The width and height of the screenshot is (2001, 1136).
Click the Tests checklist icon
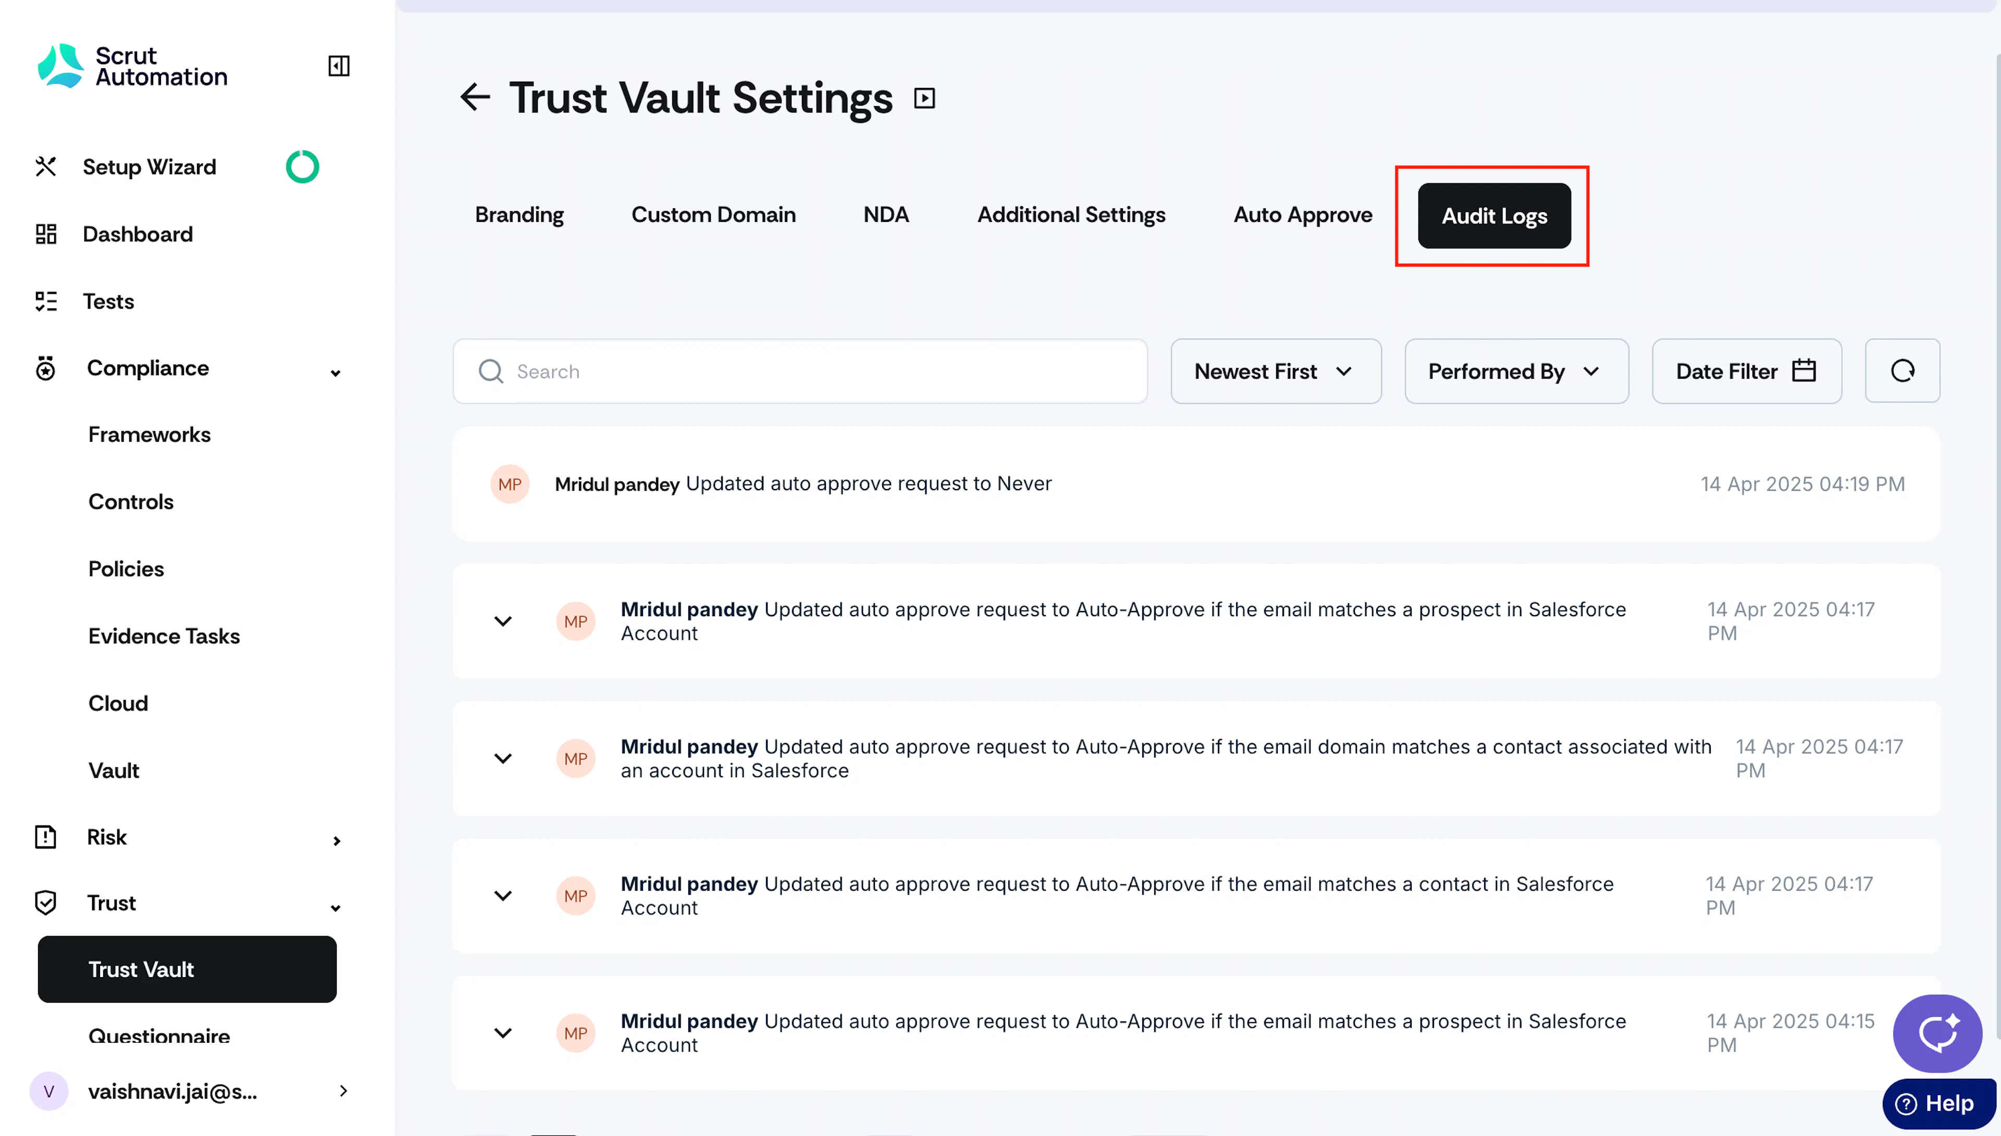point(46,301)
